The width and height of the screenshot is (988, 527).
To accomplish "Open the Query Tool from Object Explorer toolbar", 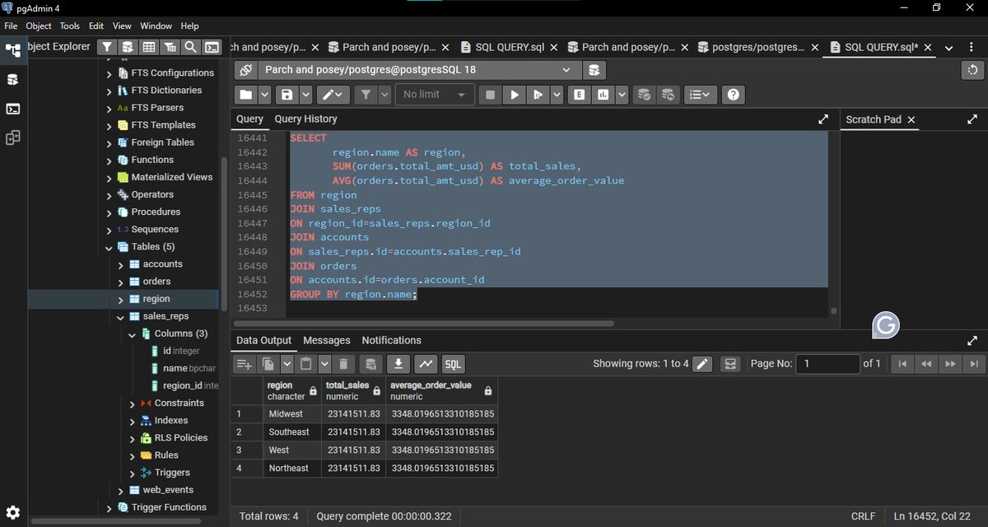I will pyautogui.click(x=128, y=47).
